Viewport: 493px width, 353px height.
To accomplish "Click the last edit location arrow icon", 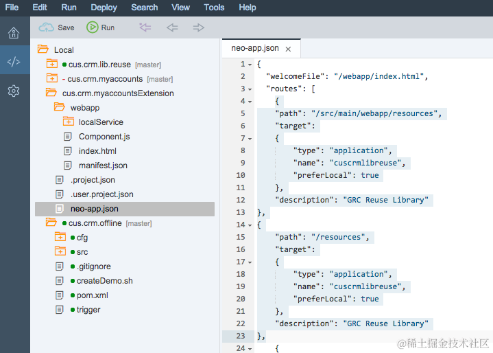I will (x=145, y=27).
